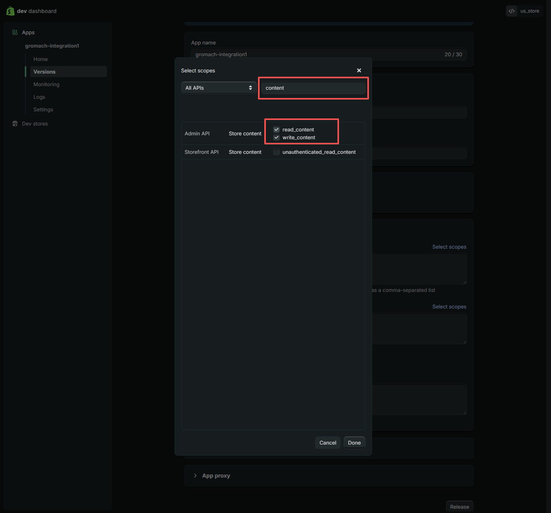
Task: Click the Shopify logo icon
Action: (x=10, y=11)
